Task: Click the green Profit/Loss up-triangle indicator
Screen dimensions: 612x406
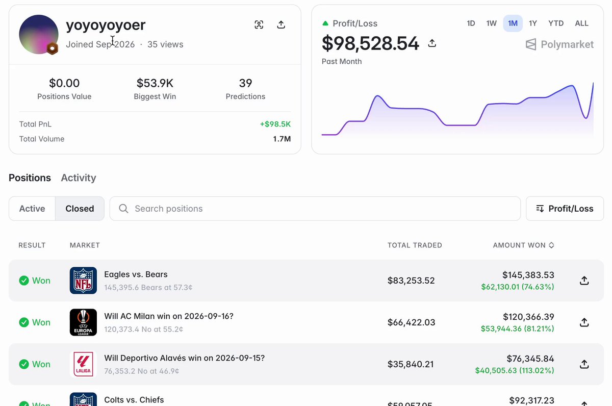Action: [x=325, y=23]
